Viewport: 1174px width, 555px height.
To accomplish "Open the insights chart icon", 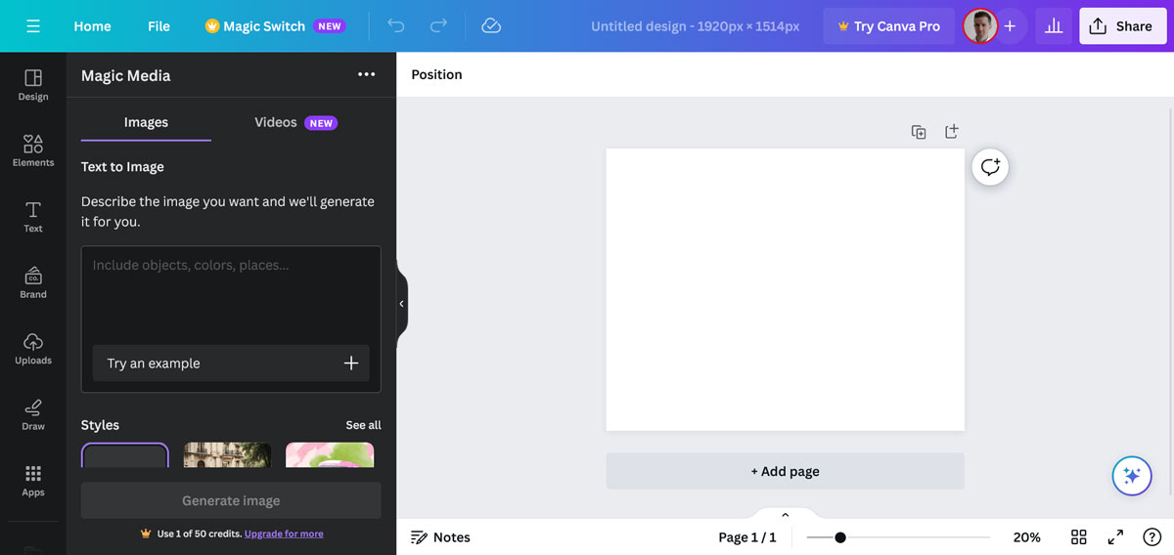I will tap(1054, 26).
